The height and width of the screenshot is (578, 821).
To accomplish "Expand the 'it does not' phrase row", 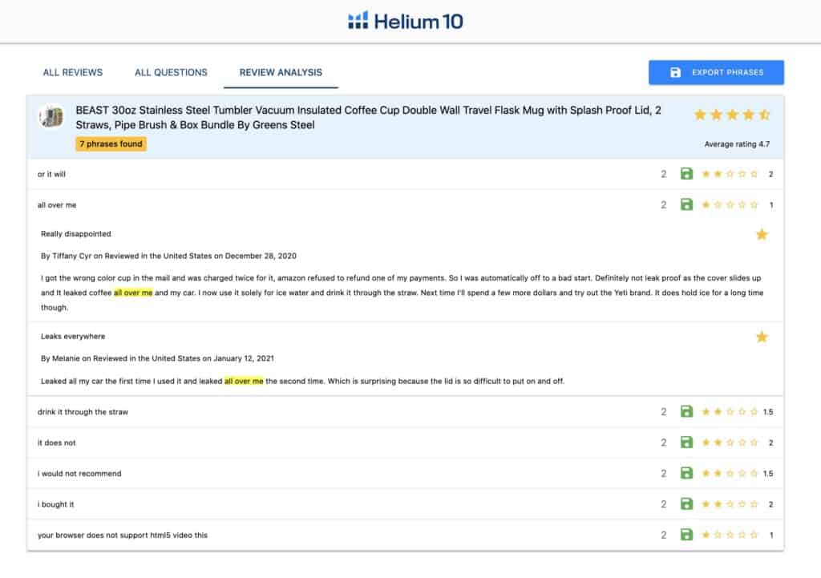I will point(405,443).
